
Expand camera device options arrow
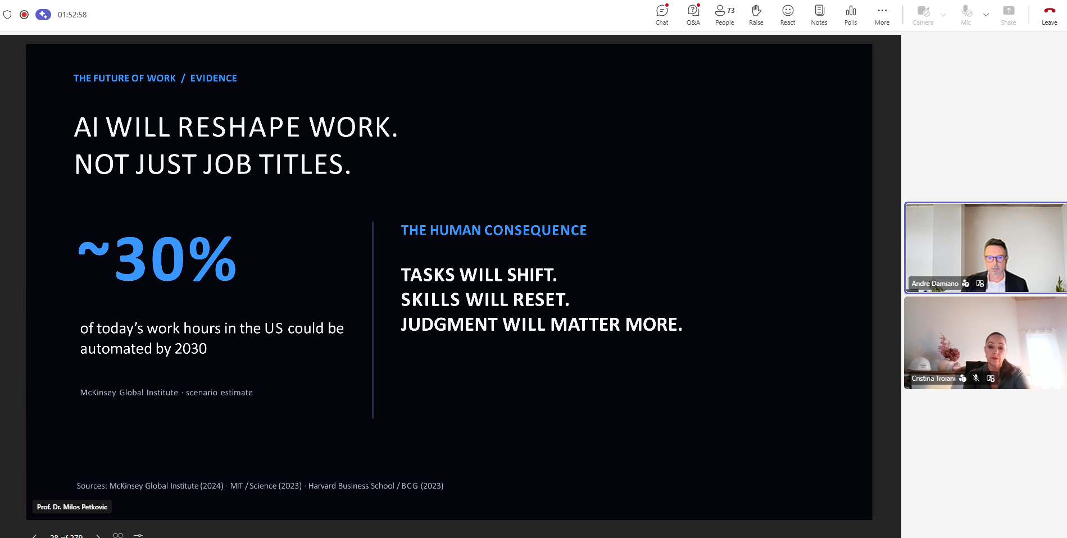coord(943,15)
